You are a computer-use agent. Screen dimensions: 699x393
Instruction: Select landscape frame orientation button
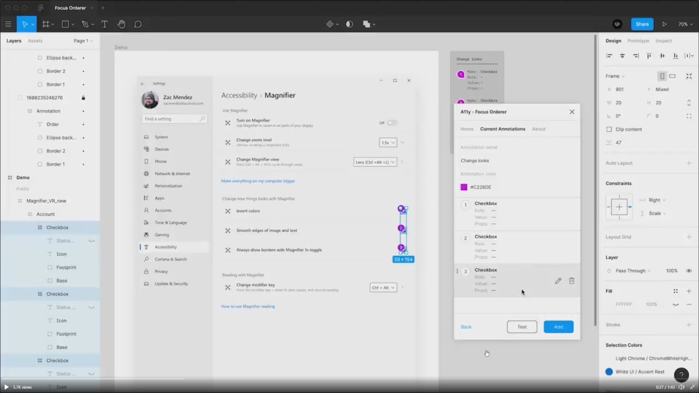pos(672,76)
